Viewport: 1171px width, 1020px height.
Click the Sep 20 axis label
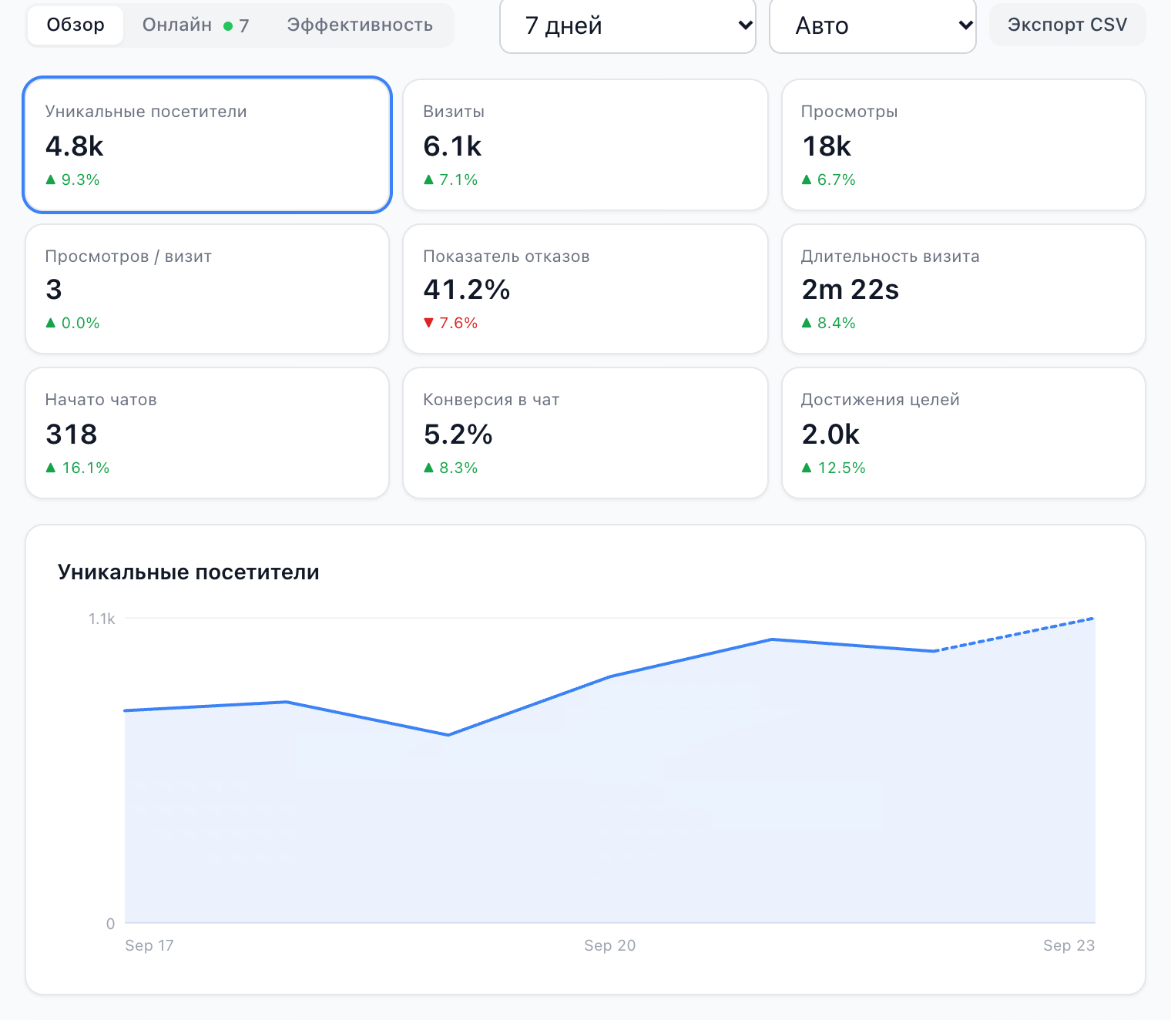point(609,945)
